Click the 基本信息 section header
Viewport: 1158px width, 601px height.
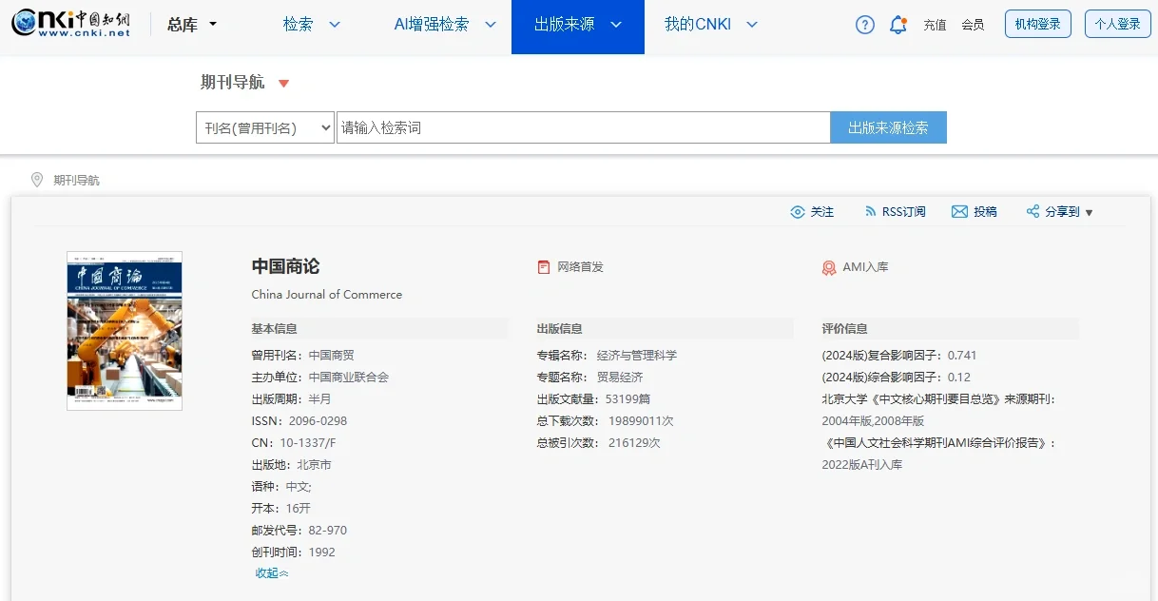coord(274,329)
